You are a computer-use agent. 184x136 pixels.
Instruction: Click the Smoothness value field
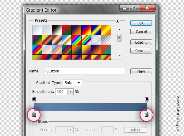pos(62,92)
